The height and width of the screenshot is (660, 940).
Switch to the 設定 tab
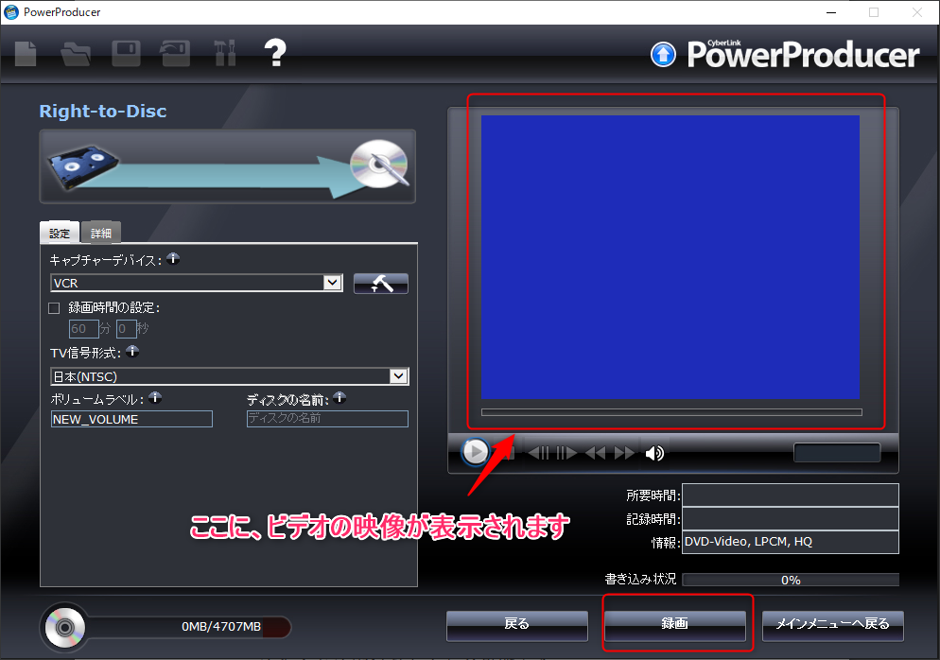pyautogui.click(x=60, y=234)
